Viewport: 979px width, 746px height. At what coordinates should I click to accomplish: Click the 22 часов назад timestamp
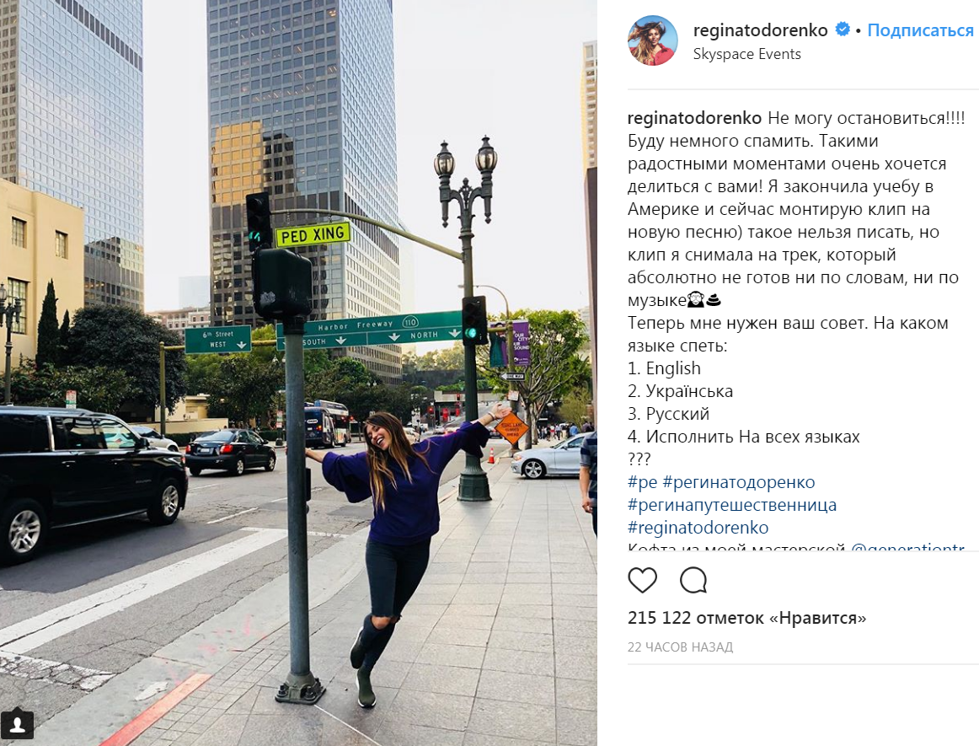point(680,647)
